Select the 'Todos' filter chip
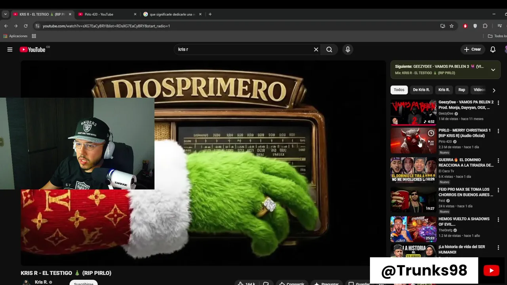507x285 pixels. pyautogui.click(x=399, y=90)
